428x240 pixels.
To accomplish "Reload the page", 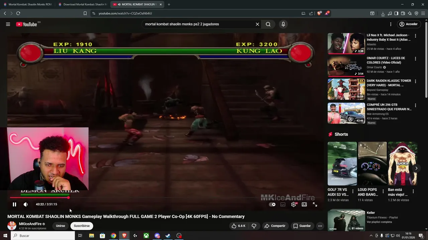I will tap(18, 13).
